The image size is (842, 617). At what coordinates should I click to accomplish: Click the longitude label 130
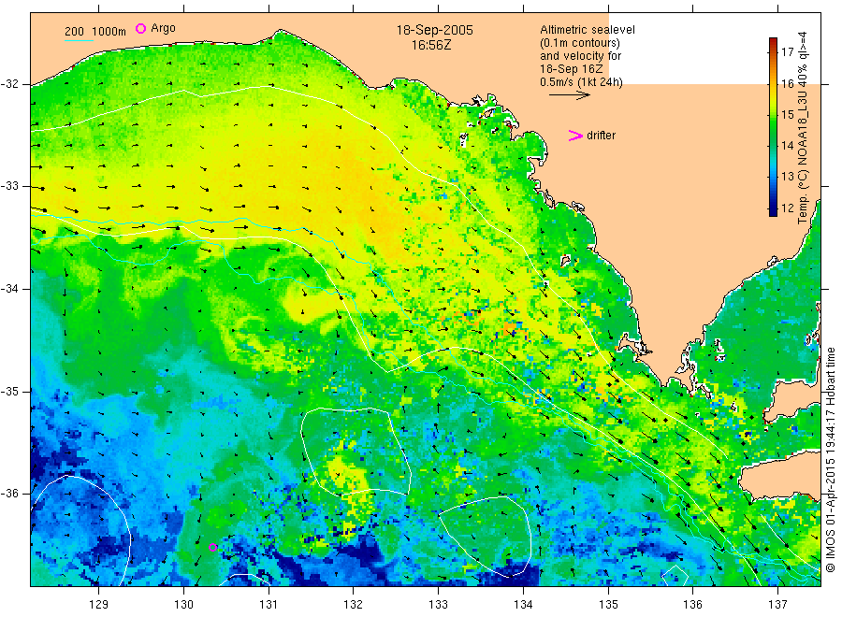pyautogui.click(x=183, y=605)
